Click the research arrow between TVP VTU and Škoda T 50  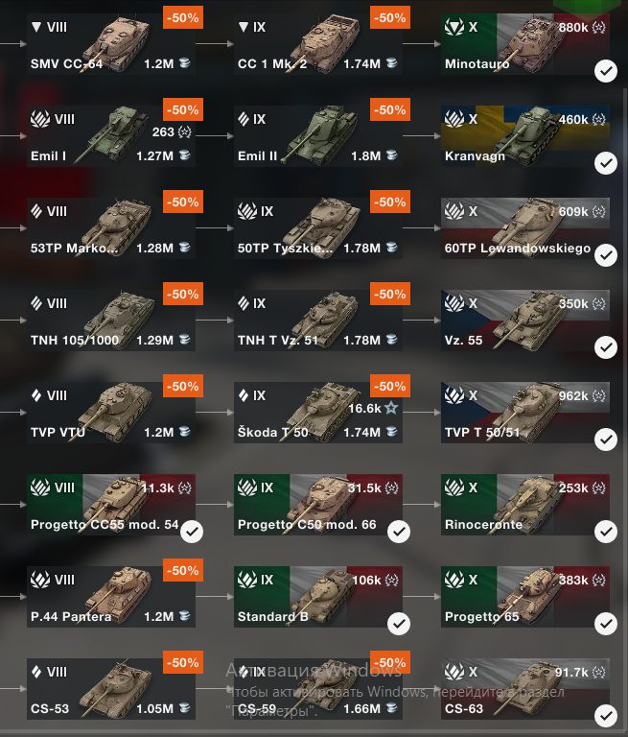click(x=215, y=413)
